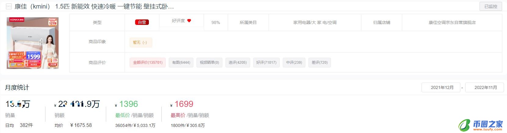507x133 pixels.
Task: Click the red 自营 badge
Action: 142,22
